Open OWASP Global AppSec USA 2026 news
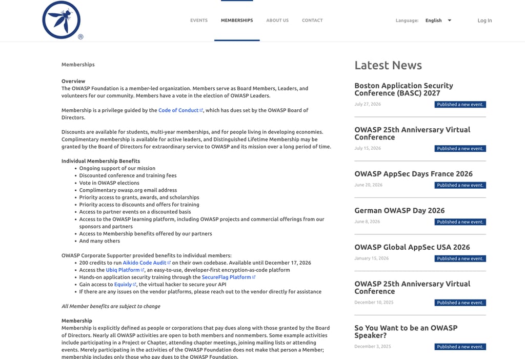525x359 pixels. pyautogui.click(x=412, y=247)
